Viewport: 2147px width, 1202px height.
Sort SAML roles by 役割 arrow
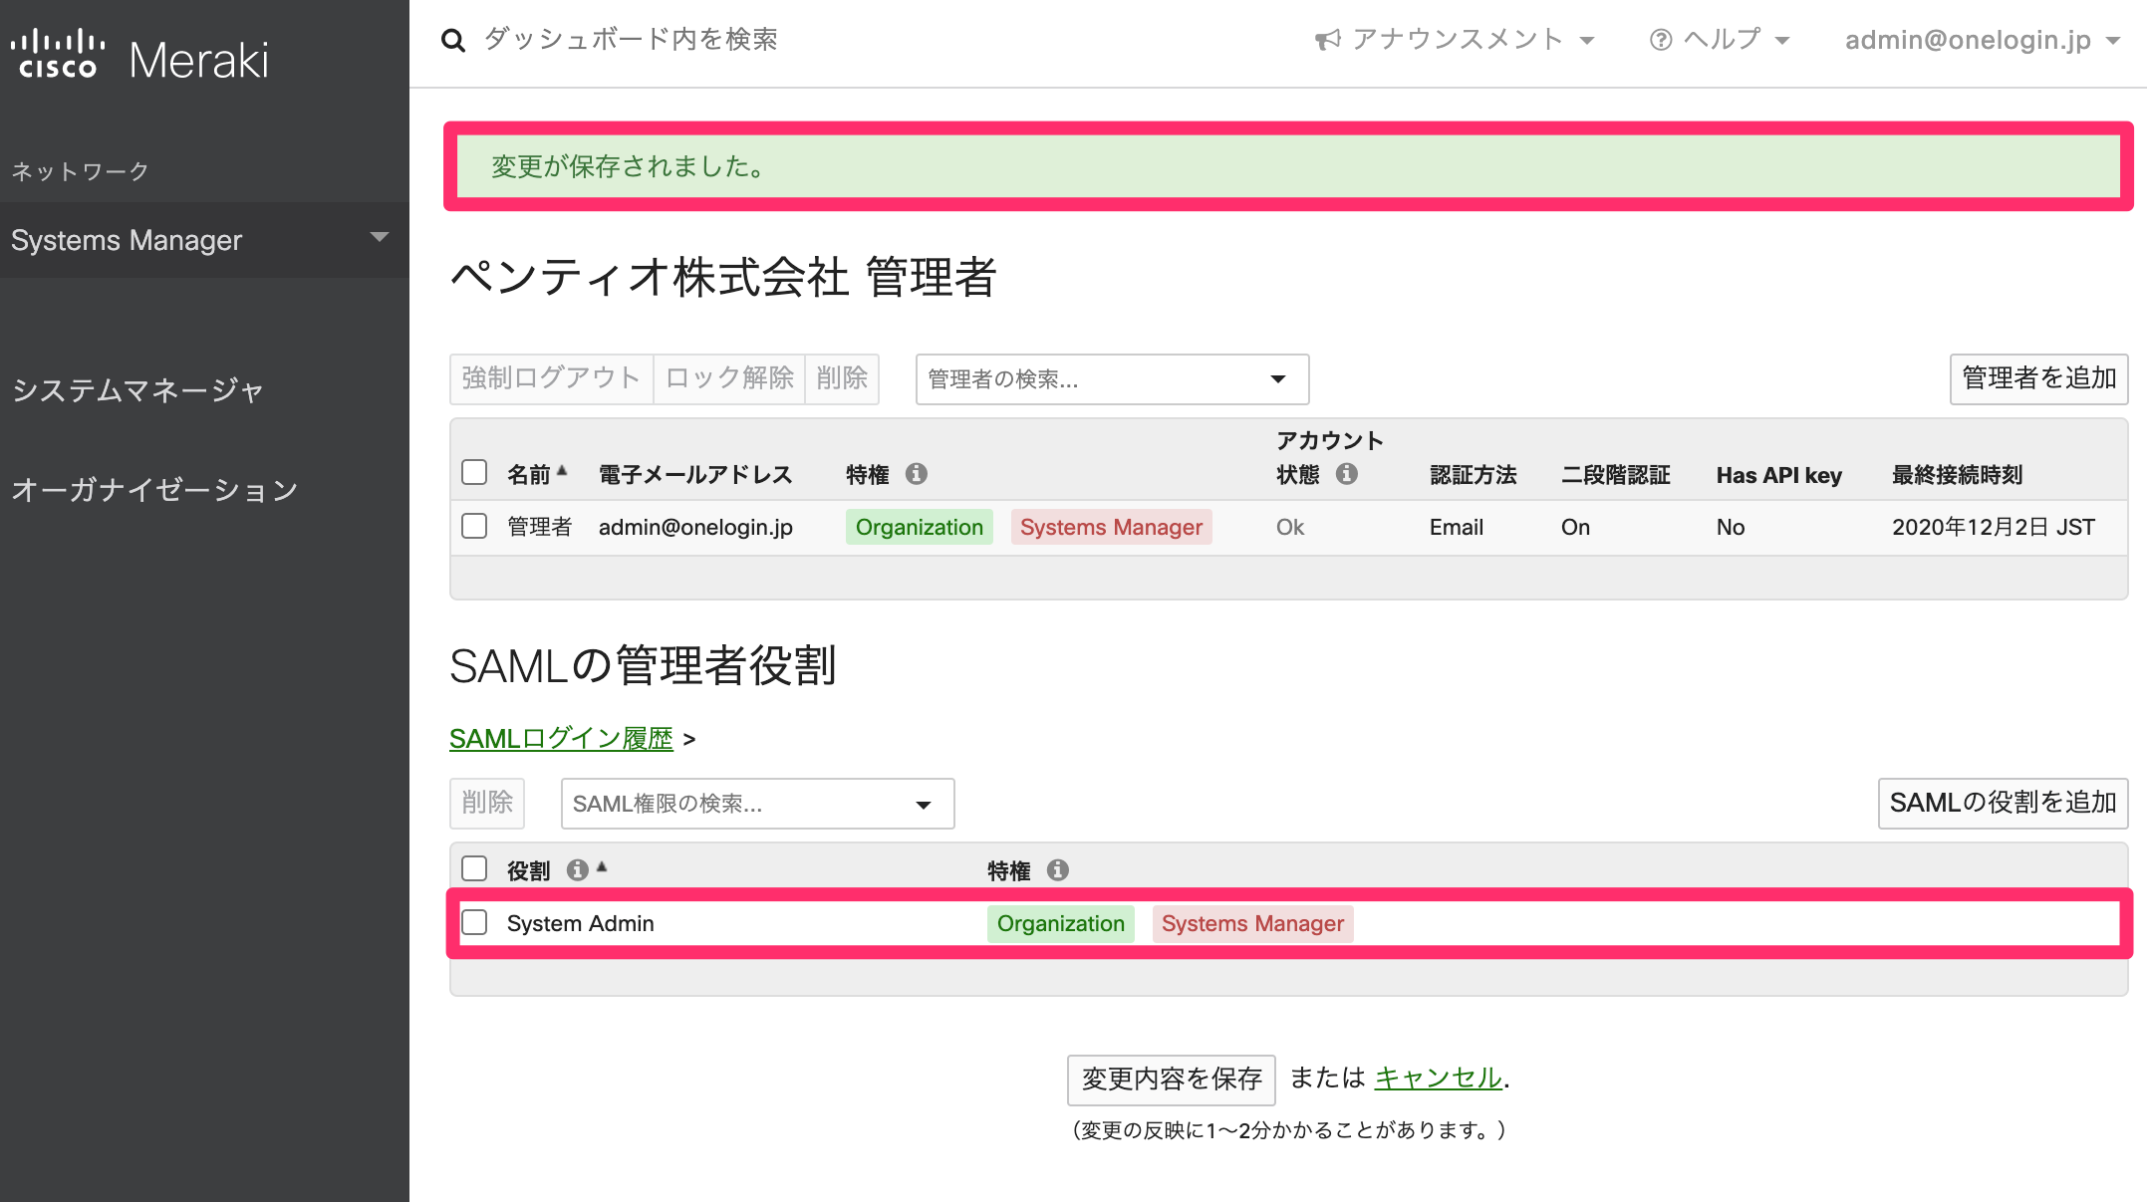coord(602,866)
